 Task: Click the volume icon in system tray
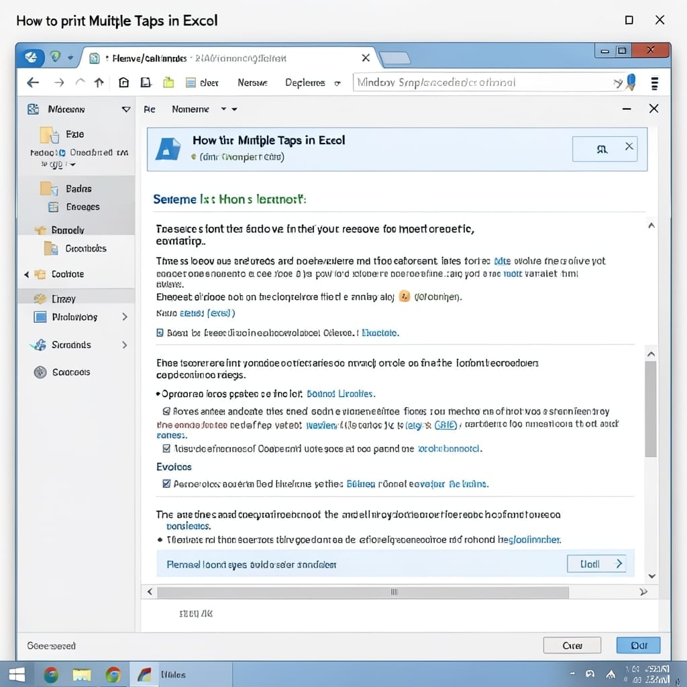(x=590, y=674)
